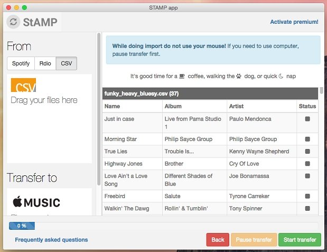Click status square for Highway Jones

(x=307, y=164)
